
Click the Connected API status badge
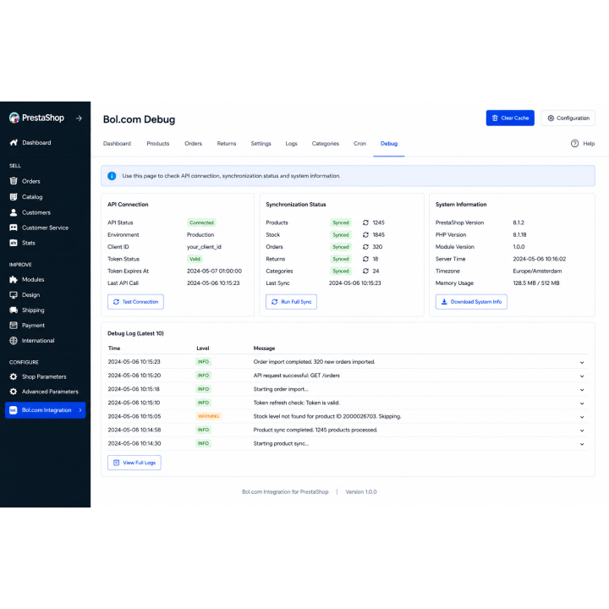coord(201,222)
